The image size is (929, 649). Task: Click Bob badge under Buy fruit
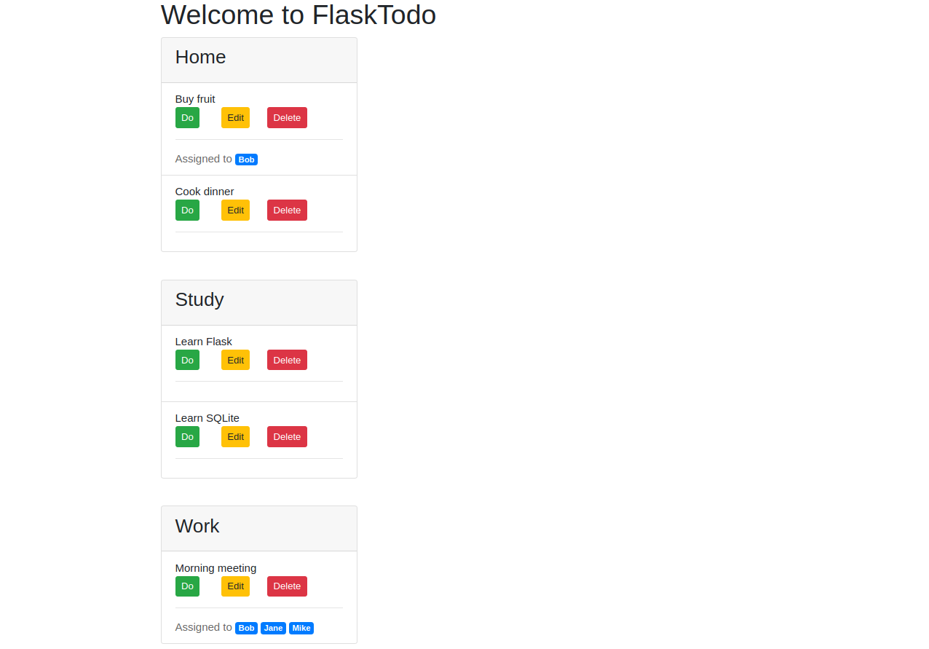coord(246,160)
